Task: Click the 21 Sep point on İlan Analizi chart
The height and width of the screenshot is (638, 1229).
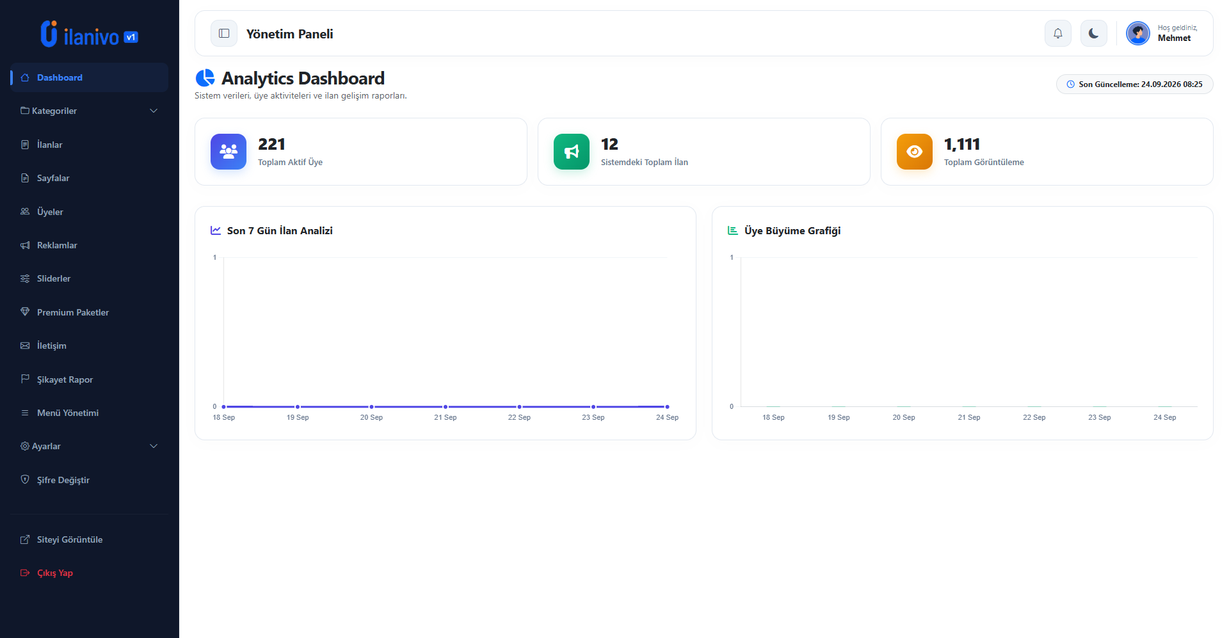Action: (446, 407)
